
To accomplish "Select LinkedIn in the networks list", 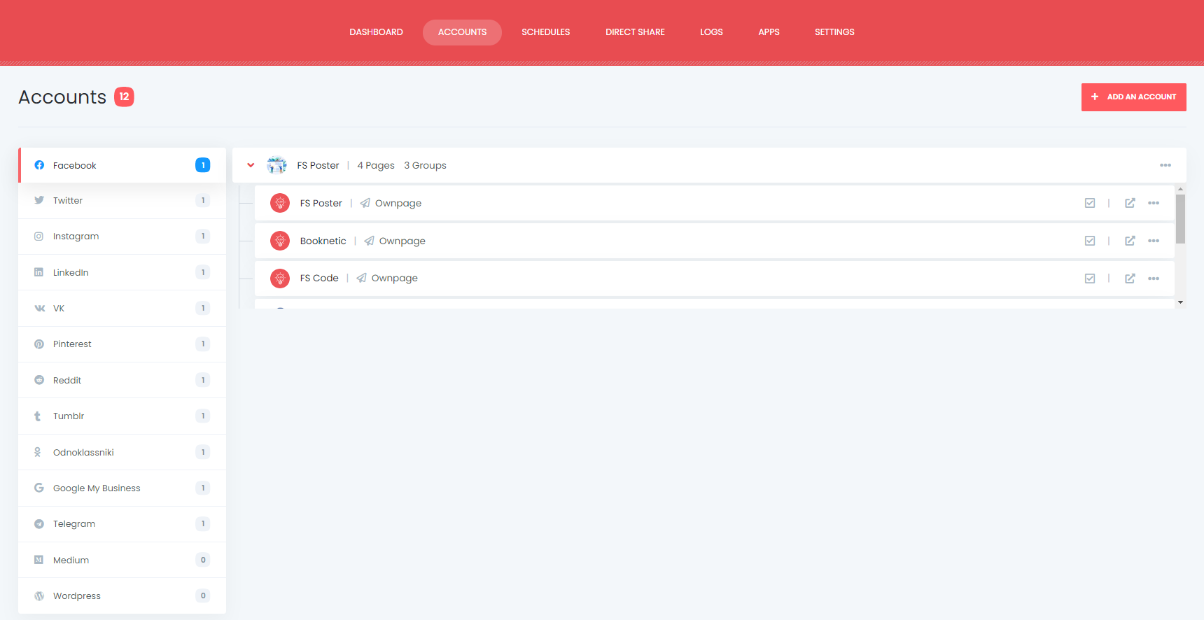I will (122, 272).
